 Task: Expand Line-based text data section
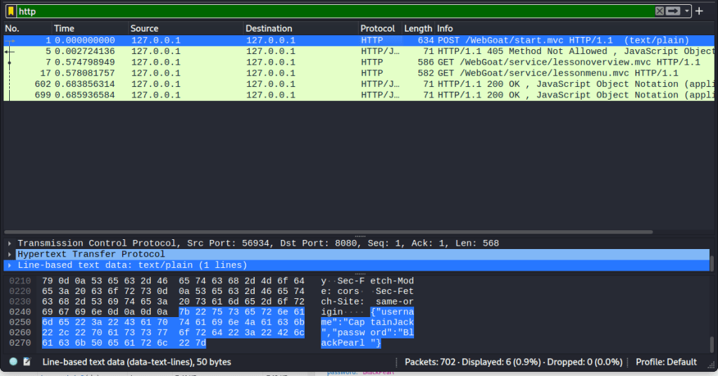pos(10,265)
